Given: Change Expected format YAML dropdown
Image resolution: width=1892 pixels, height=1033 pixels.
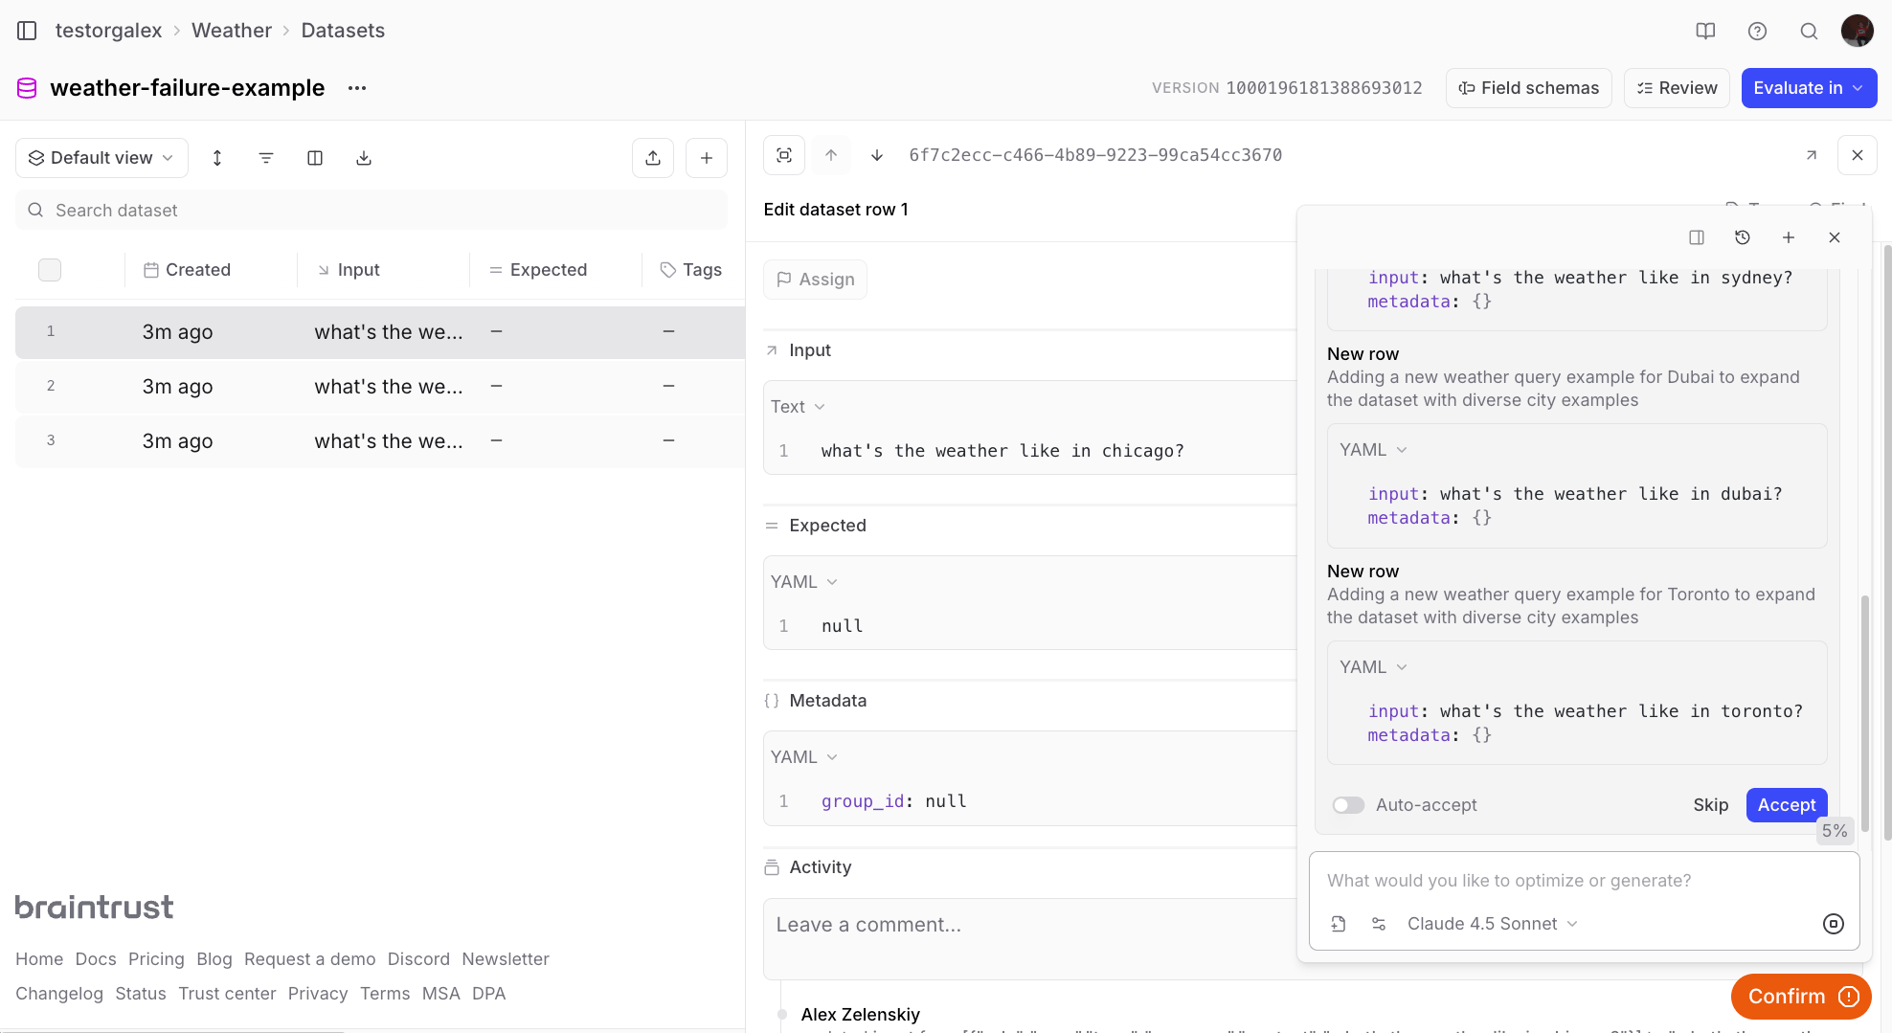Looking at the screenshot, I should click(804, 582).
